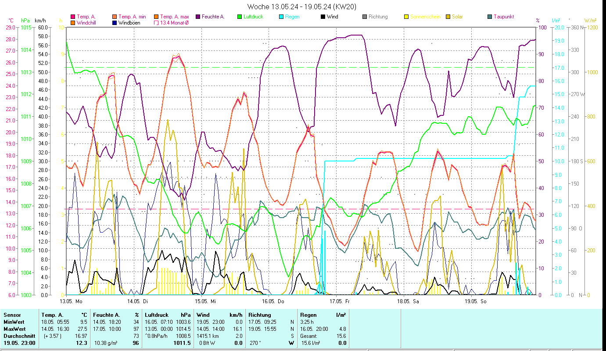Click the maximum temperature value '27.5'

tap(83, 329)
